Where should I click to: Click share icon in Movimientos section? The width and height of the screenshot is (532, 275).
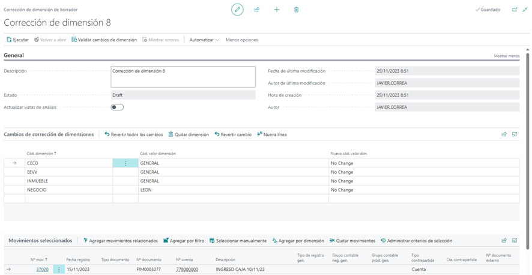point(504,240)
